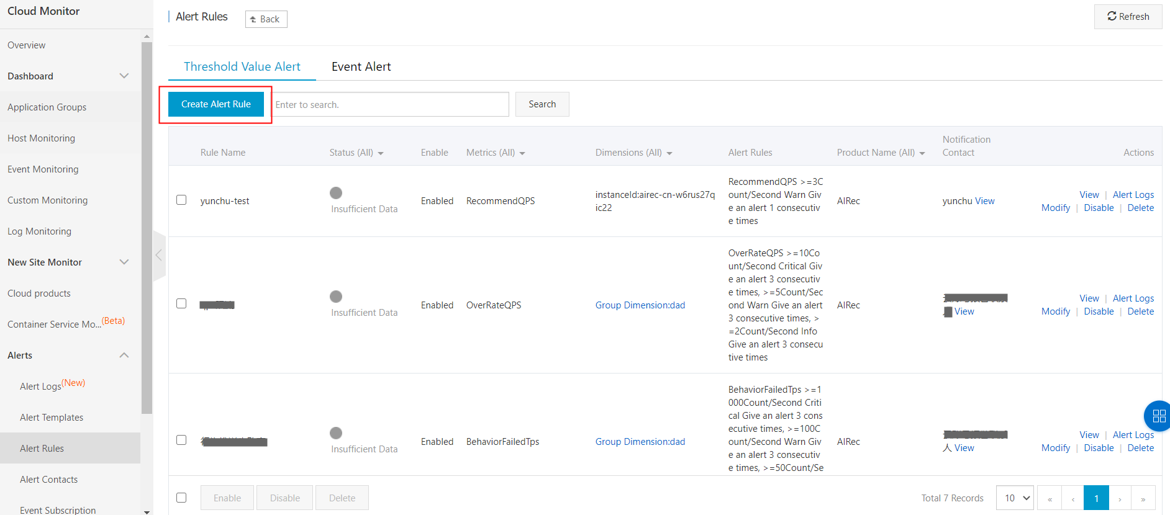Tick the select-all checkbox in the footer

point(181,498)
